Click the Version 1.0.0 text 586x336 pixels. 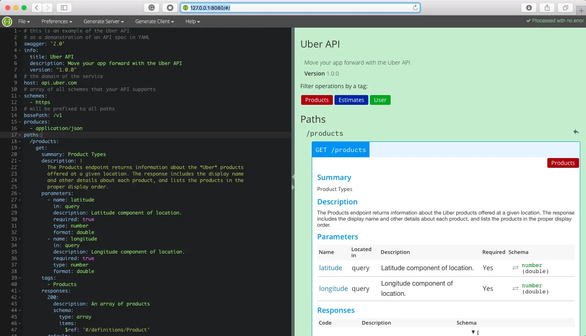[321, 74]
